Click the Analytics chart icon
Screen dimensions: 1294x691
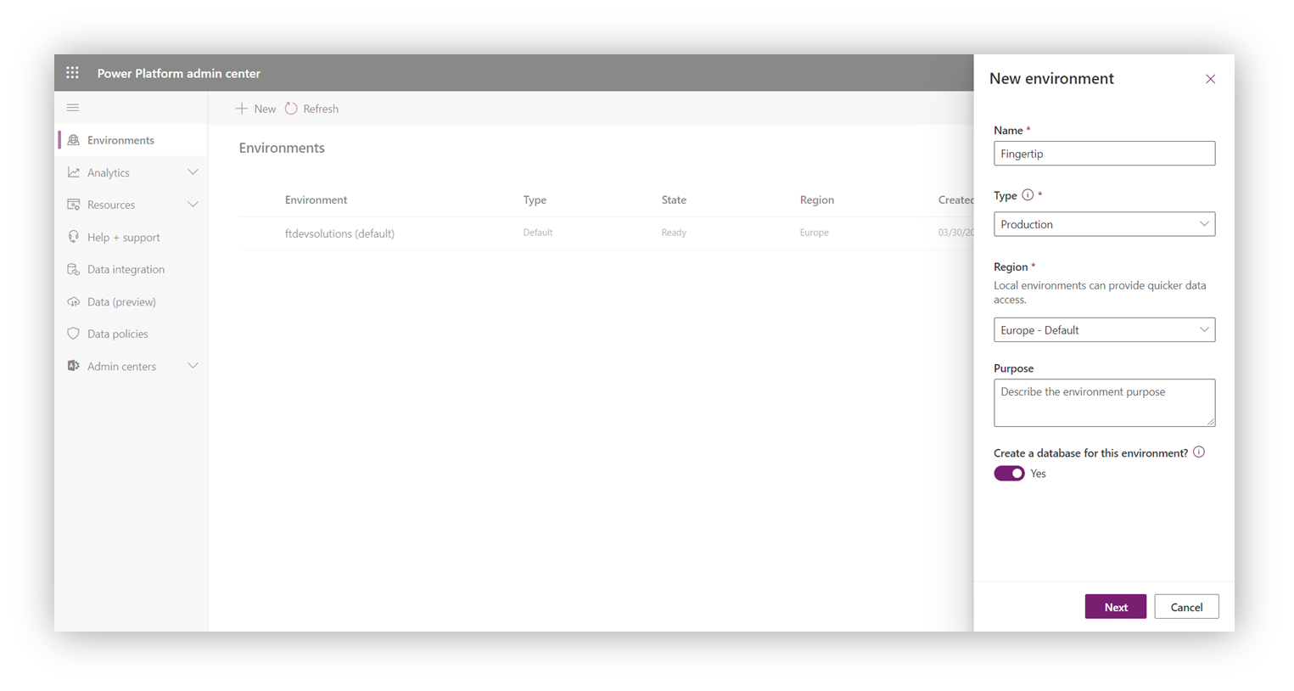point(74,172)
